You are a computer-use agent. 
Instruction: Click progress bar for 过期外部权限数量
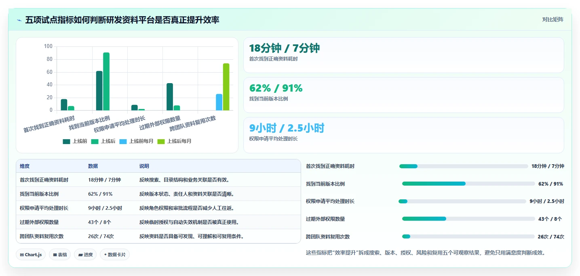tap(468, 219)
